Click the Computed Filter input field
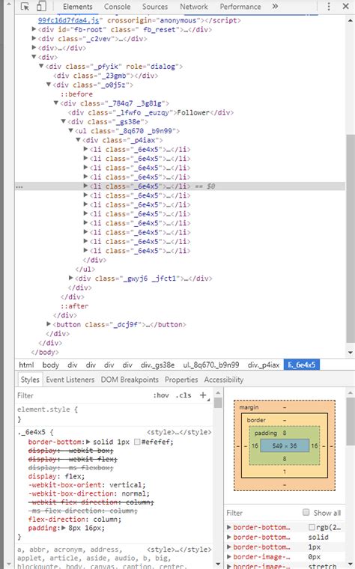This screenshot has height=569, width=355. (262, 513)
